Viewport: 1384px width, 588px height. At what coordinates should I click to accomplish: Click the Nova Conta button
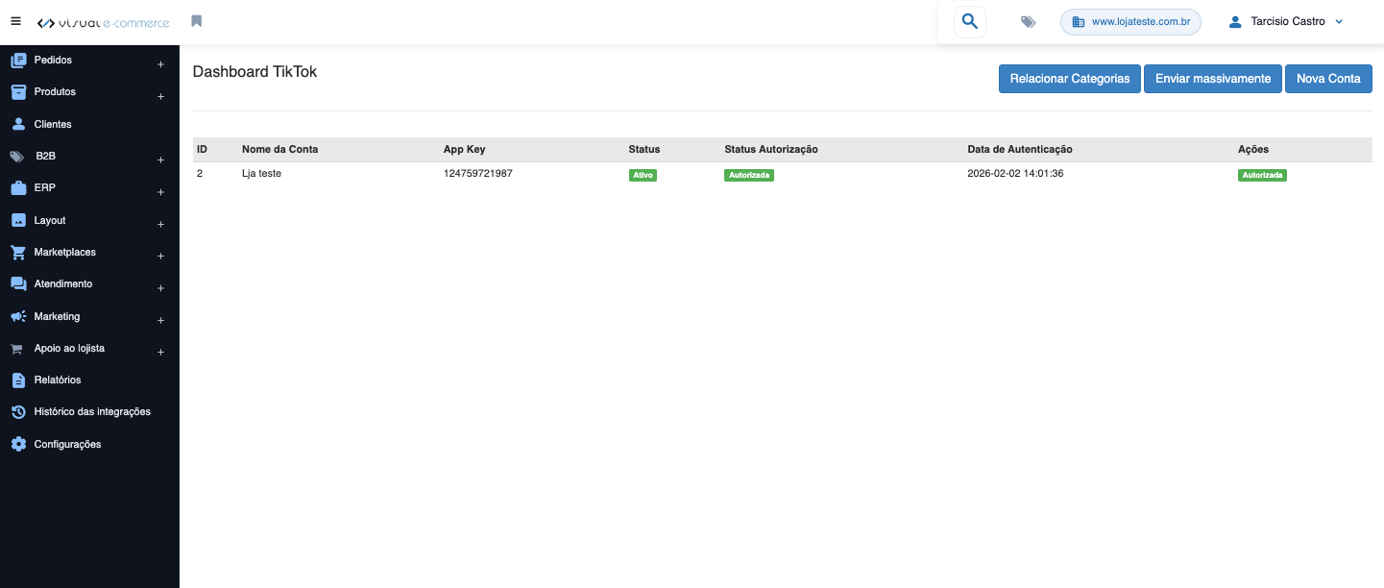(x=1328, y=79)
